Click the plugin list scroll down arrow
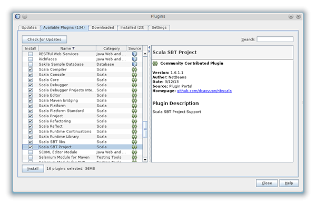 (x=145, y=160)
